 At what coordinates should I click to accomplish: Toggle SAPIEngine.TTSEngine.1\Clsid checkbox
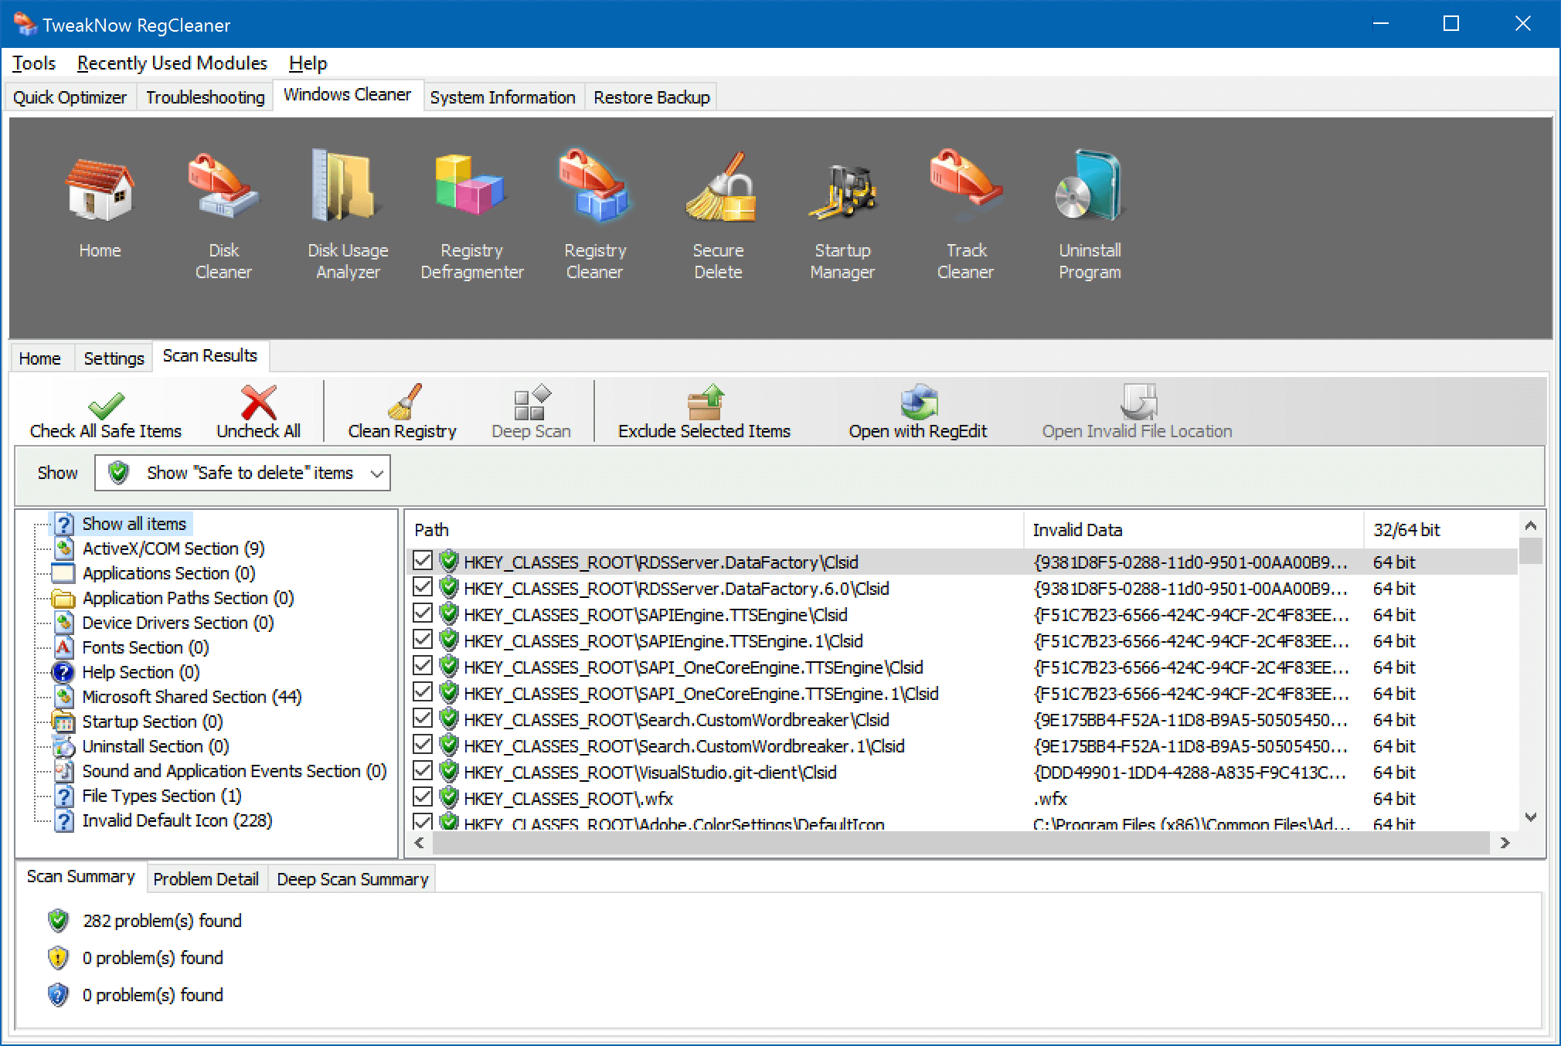pyautogui.click(x=423, y=639)
